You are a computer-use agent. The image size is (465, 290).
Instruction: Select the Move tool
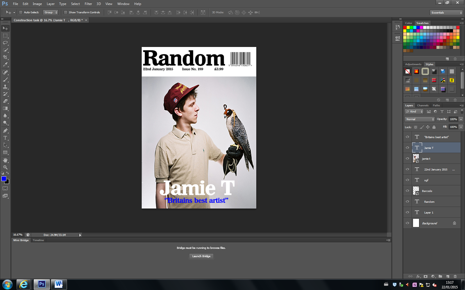coord(5,28)
